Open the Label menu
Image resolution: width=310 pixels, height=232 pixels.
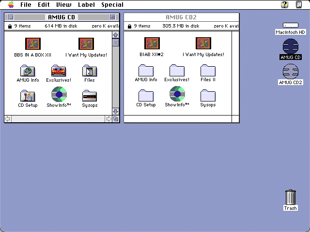pos(86,4)
